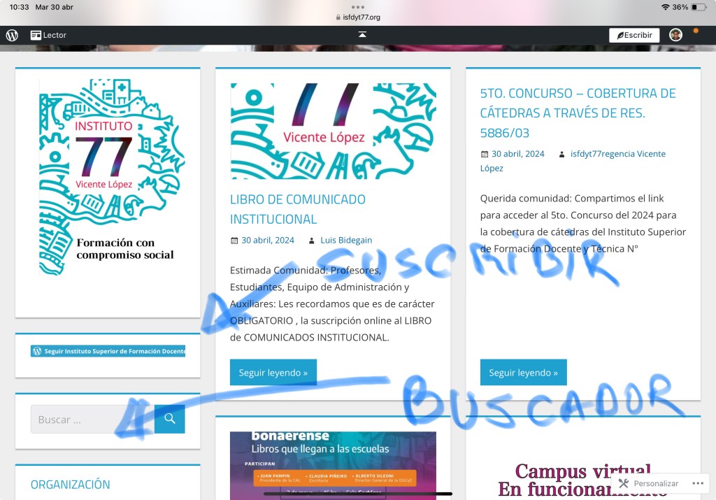Open the WordPress logo menu
This screenshot has width=716, height=500.
point(12,35)
